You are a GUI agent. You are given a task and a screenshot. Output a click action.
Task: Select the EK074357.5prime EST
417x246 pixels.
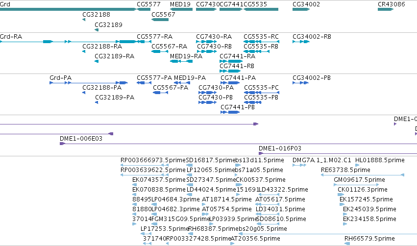(135, 185)
